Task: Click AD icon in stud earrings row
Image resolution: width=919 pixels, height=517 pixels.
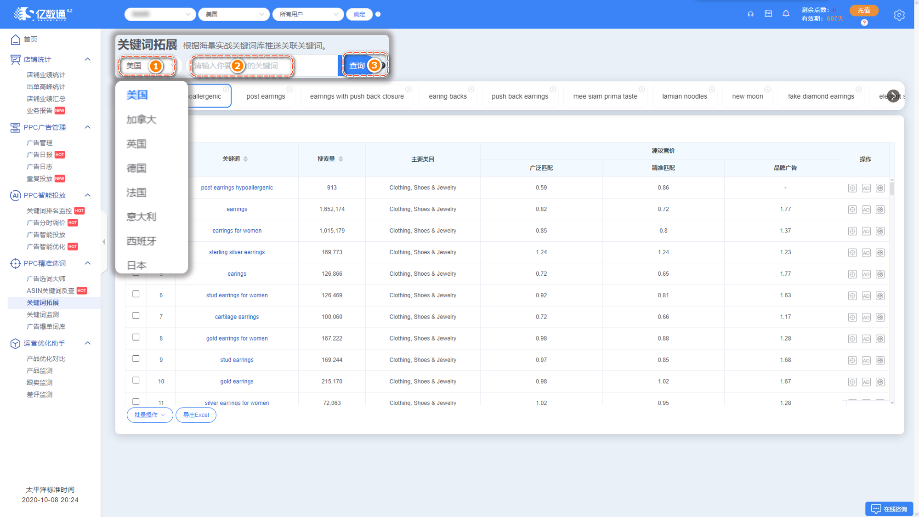Action: 866,360
